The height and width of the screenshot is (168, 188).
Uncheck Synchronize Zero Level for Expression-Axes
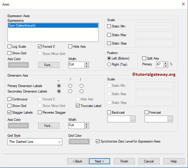pos(98,141)
